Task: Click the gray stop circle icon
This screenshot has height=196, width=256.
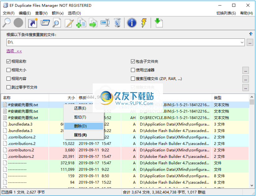Action: tap(18, 23)
